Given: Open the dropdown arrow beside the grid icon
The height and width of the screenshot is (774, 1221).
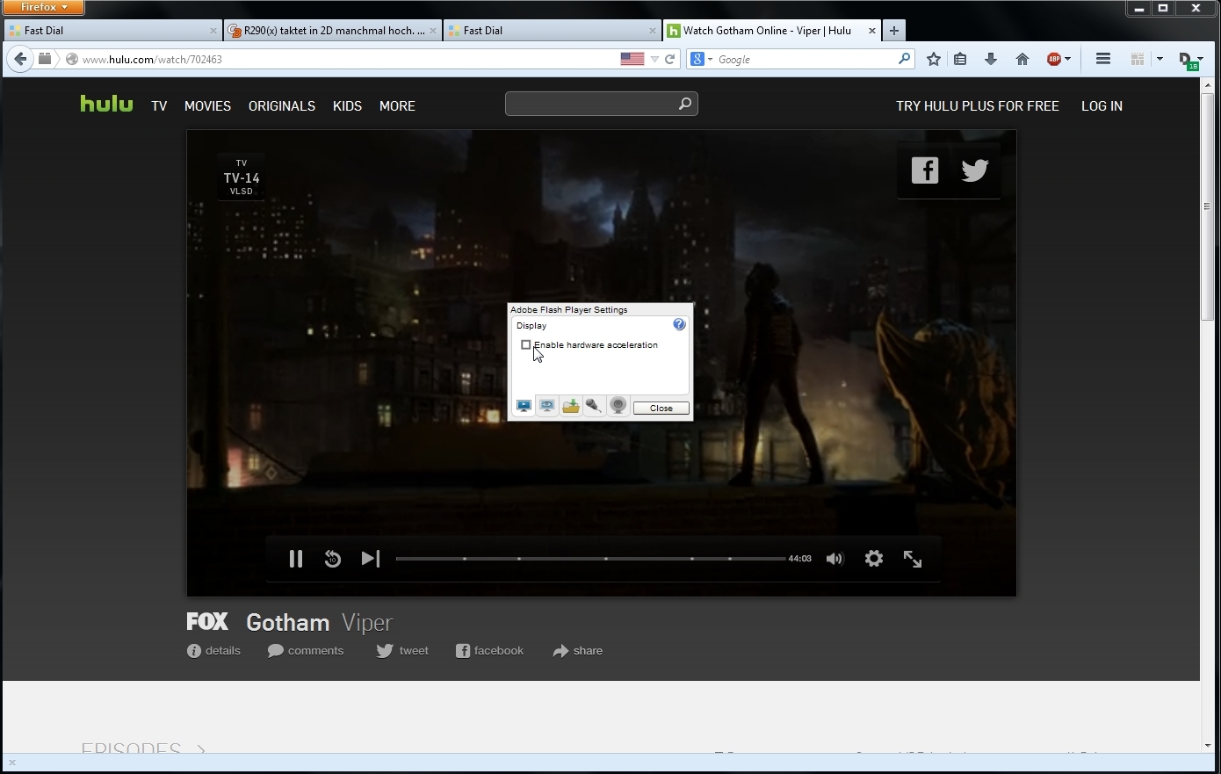Looking at the screenshot, I should click(x=1160, y=60).
